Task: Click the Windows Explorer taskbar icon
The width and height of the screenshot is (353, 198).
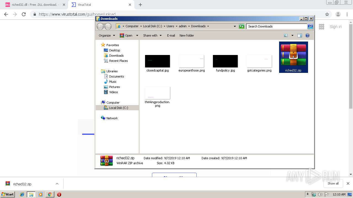Action: [31, 194]
